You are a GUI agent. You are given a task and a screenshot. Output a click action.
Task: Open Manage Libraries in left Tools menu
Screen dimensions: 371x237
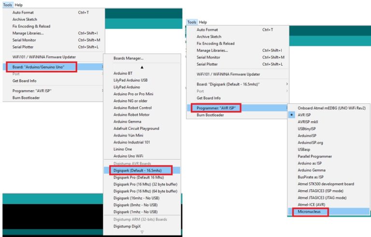coord(54,33)
